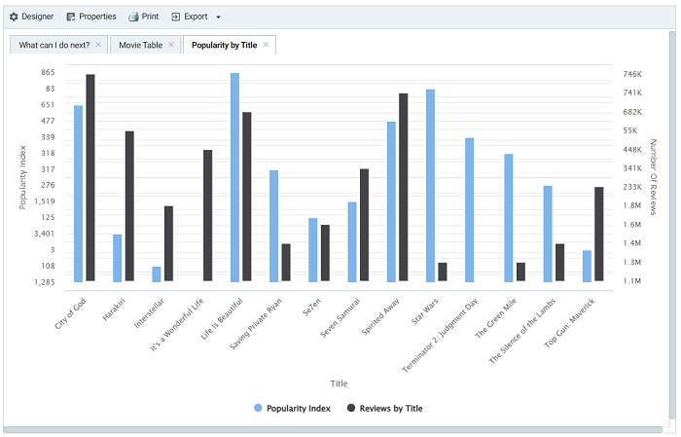Close the Movie Table tab
The width and height of the screenshot is (681, 437).
pyautogui.click(x=171, y=45)
